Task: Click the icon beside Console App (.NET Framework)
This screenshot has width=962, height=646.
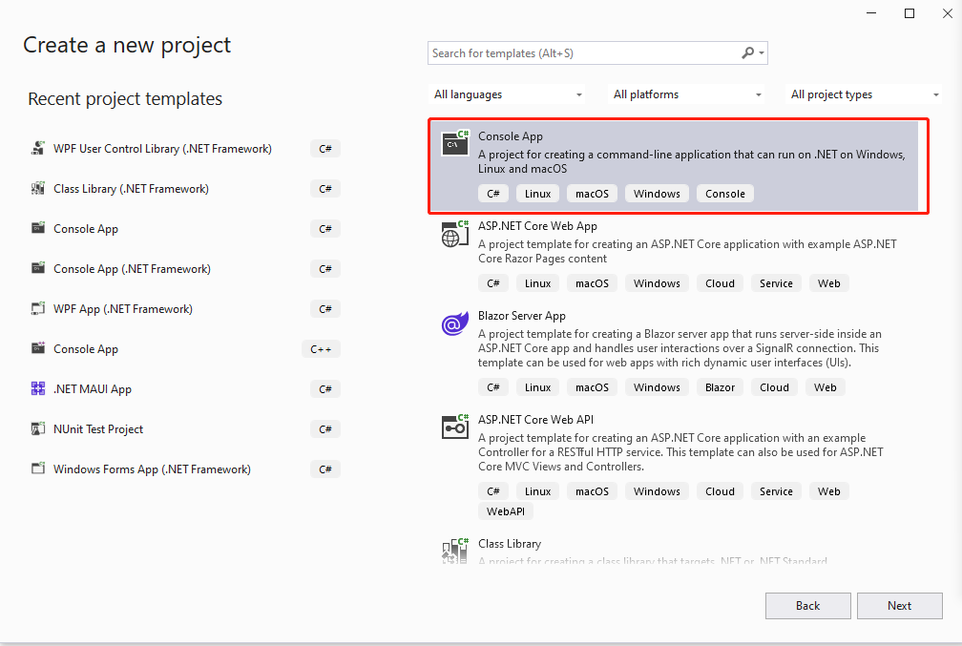Action: pyautogui.click(x=38, y=269)
